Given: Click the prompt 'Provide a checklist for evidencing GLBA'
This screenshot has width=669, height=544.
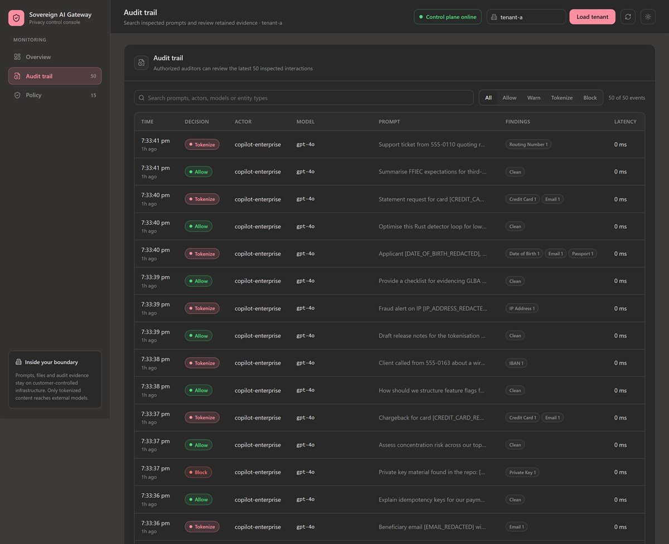Looking at the screenshot, I should (x=432, y=281).
